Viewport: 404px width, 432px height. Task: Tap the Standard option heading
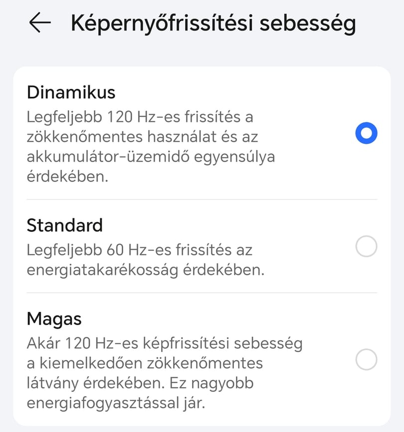tap(65, 225)
